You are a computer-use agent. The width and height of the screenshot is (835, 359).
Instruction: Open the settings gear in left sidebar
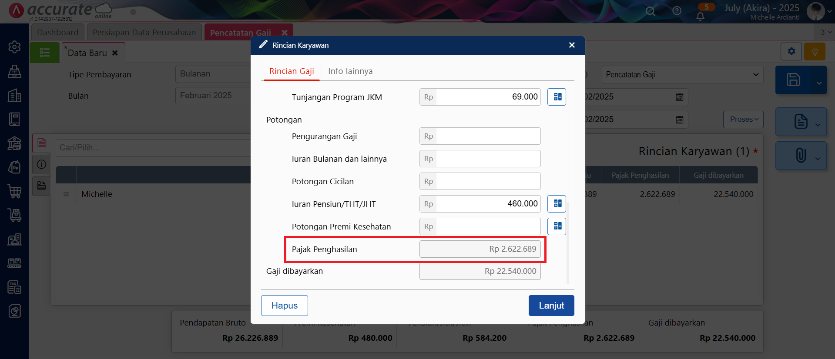pos(14,47)
